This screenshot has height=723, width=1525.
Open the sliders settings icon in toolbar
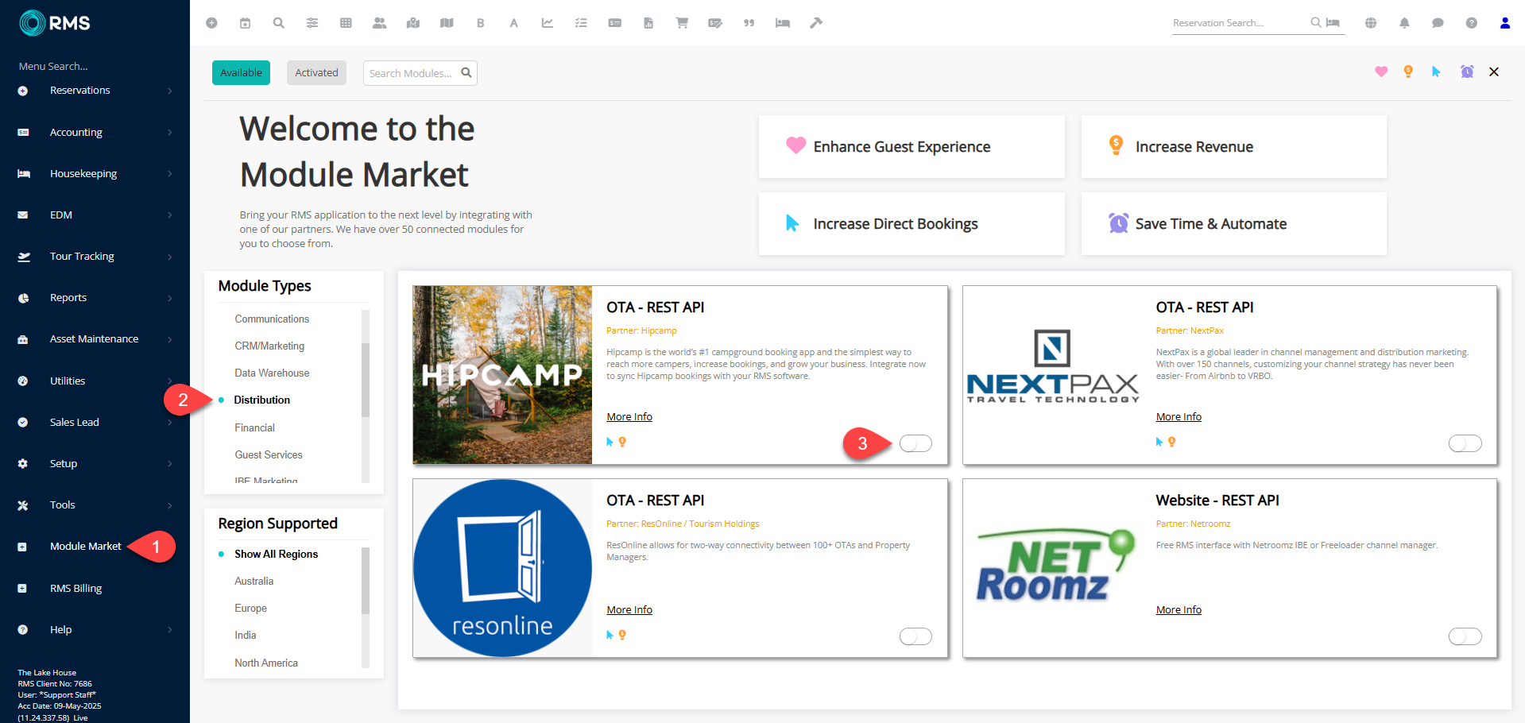tap(312, 23)
